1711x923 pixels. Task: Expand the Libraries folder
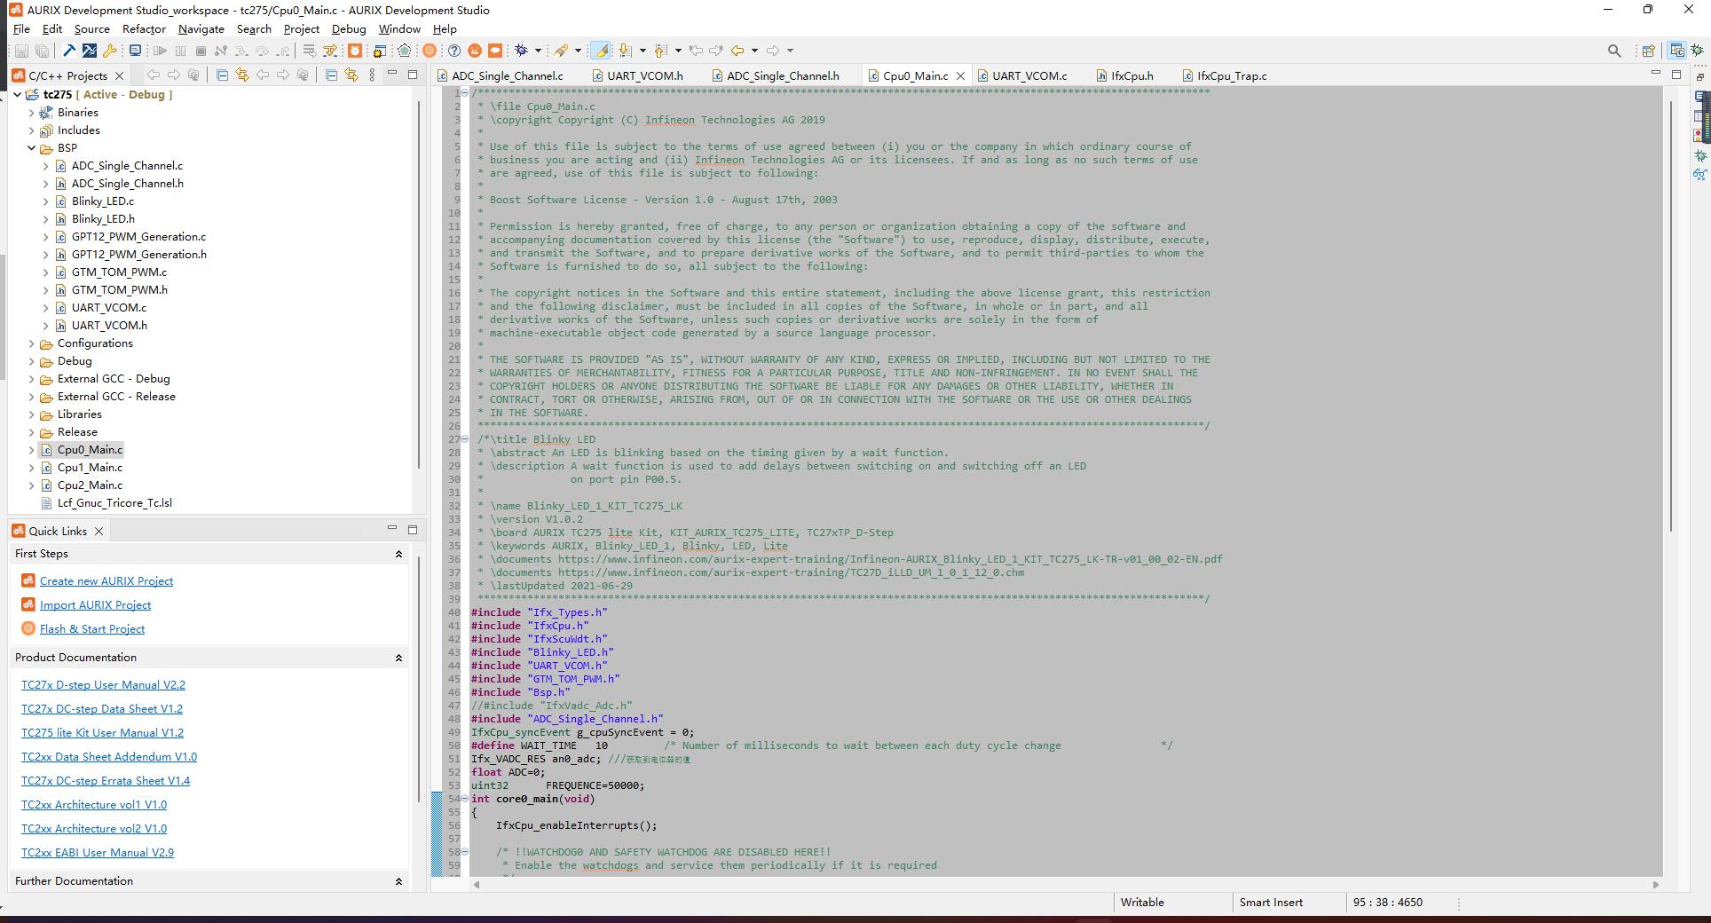(x=32, y=414)
